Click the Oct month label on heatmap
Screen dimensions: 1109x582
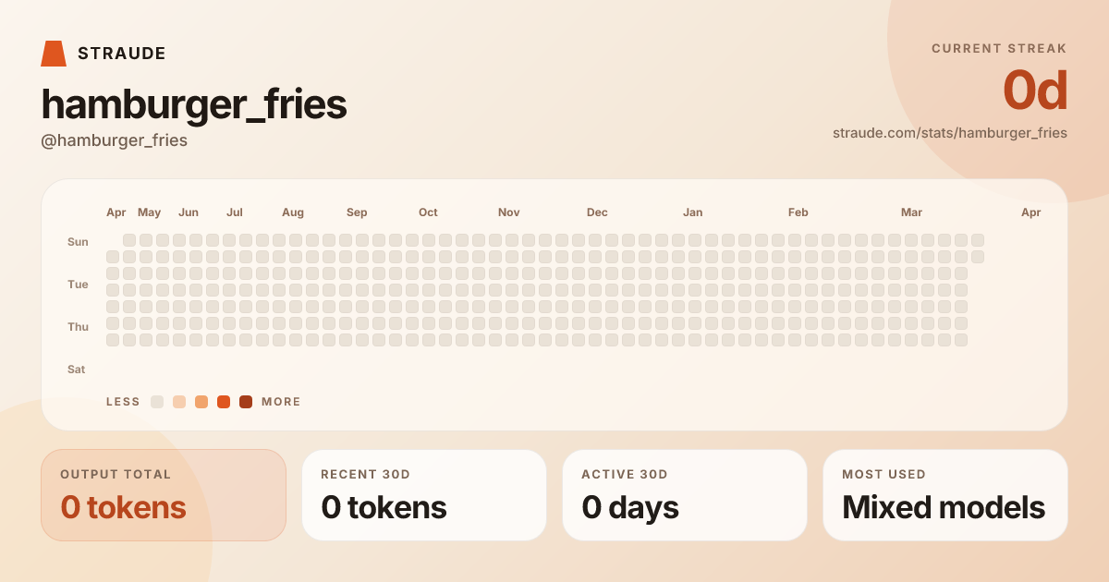428,212
